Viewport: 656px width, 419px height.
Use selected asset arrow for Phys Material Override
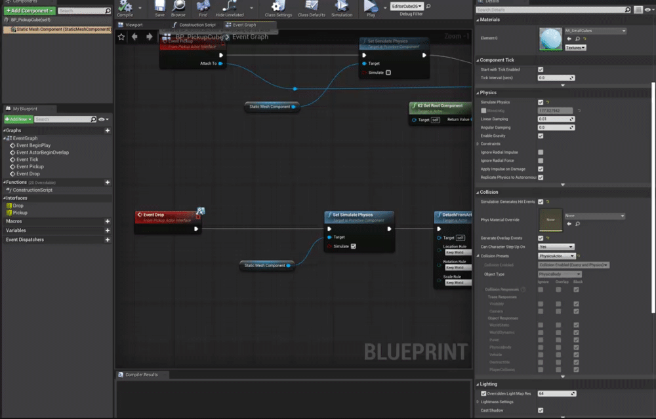pos(569,224)
